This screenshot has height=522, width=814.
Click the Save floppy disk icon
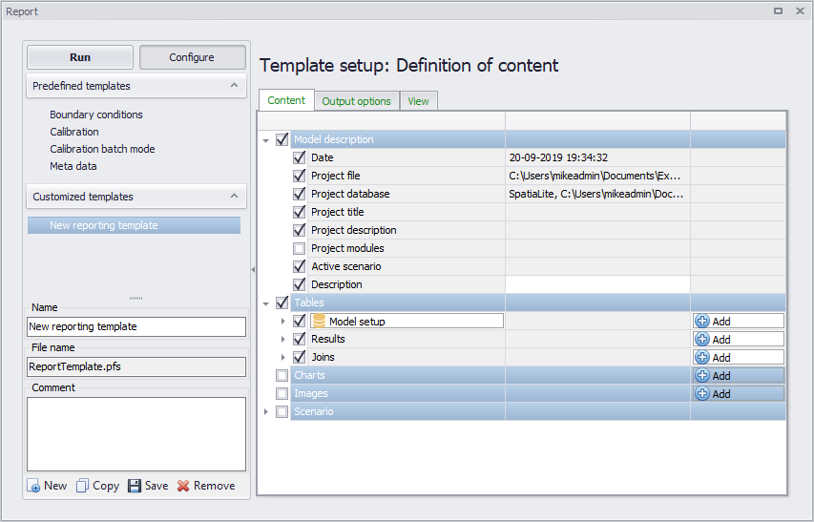135,486
